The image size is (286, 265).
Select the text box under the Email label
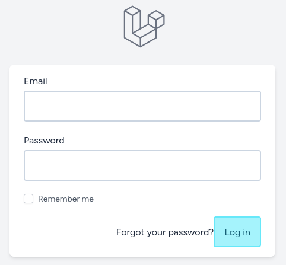142,106
